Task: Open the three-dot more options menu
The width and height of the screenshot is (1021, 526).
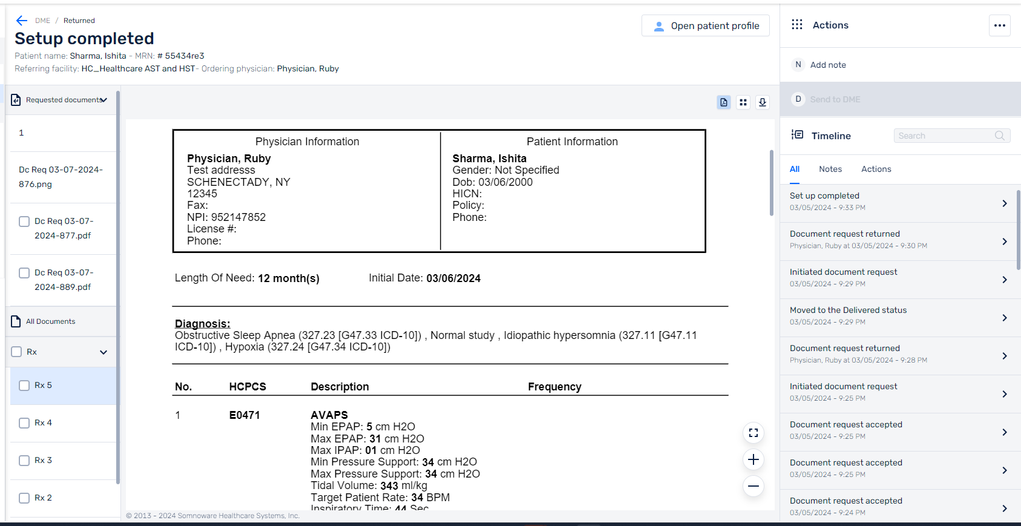Action: click(x=1000, y=25)
